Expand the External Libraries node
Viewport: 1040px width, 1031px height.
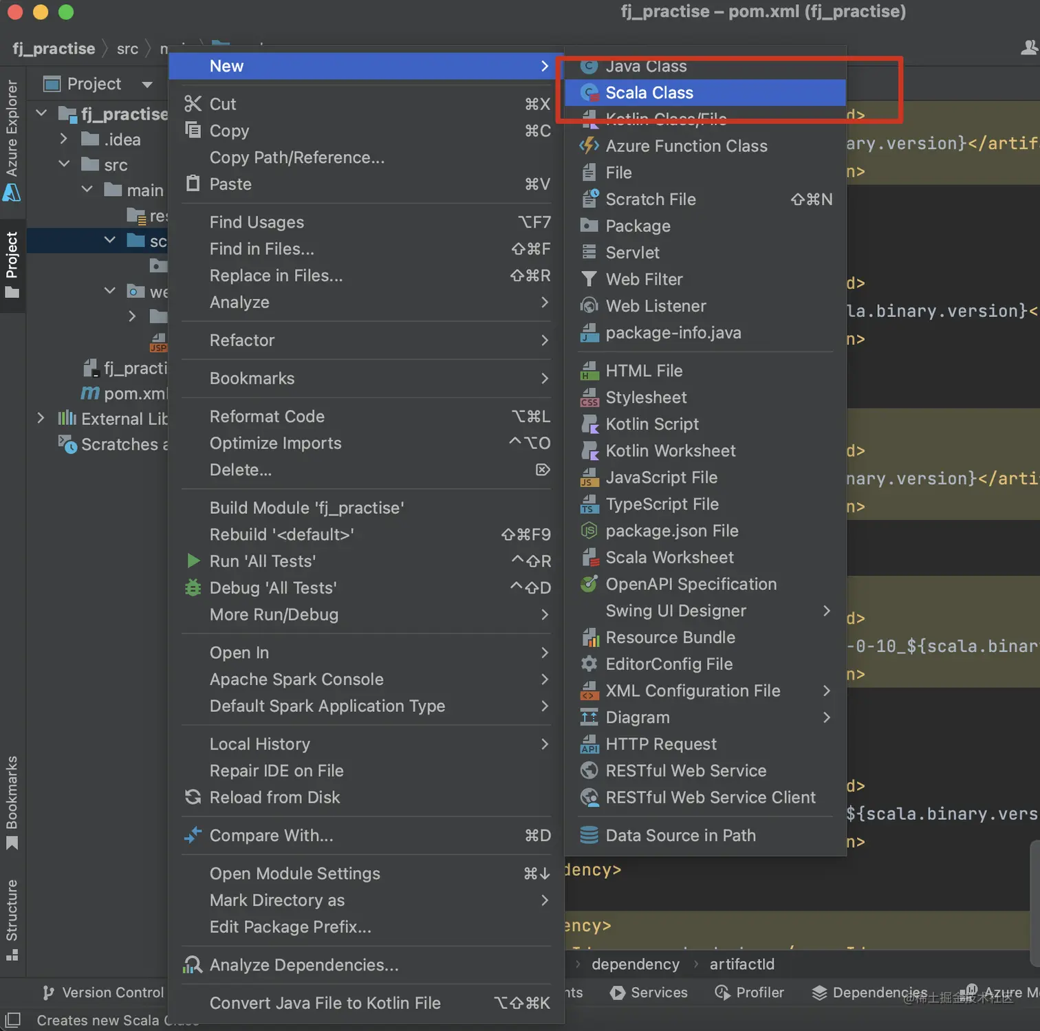tap(41, 418)
